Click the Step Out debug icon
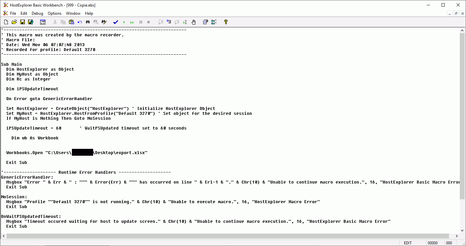 point(177,22)
